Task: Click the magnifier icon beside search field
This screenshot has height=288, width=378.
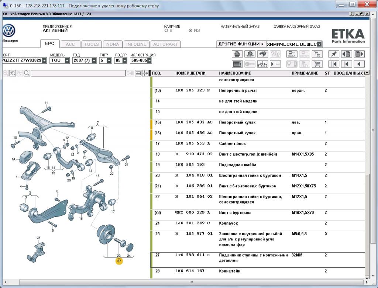Action: click(x=27, y=73)
